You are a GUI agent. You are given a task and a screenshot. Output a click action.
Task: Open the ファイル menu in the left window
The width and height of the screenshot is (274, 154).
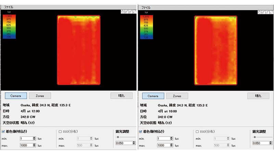(8, 7)
